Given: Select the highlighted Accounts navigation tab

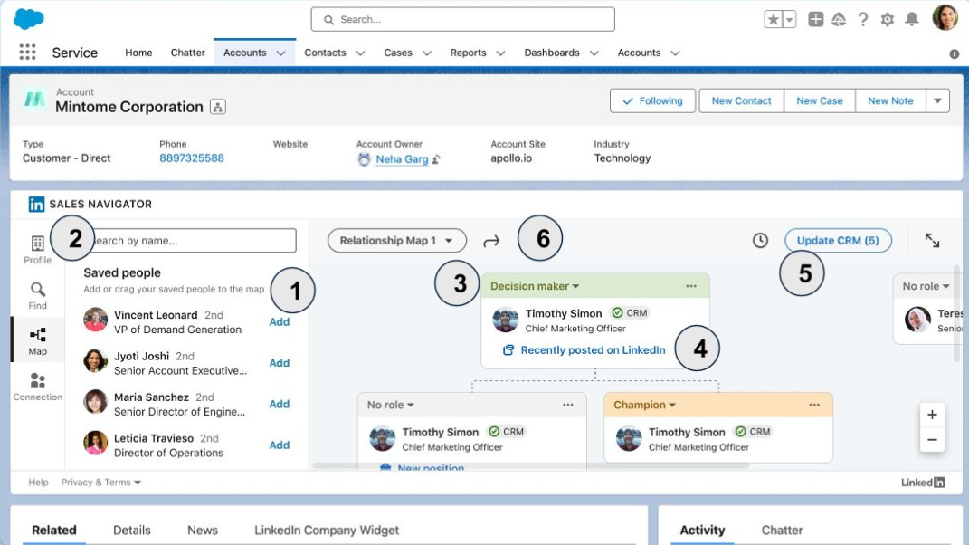Looking at the screenshot, I should (244, 53).
